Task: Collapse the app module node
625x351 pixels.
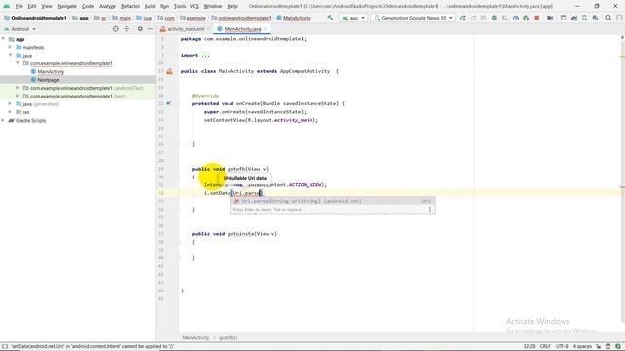Action: click(3, 39)
